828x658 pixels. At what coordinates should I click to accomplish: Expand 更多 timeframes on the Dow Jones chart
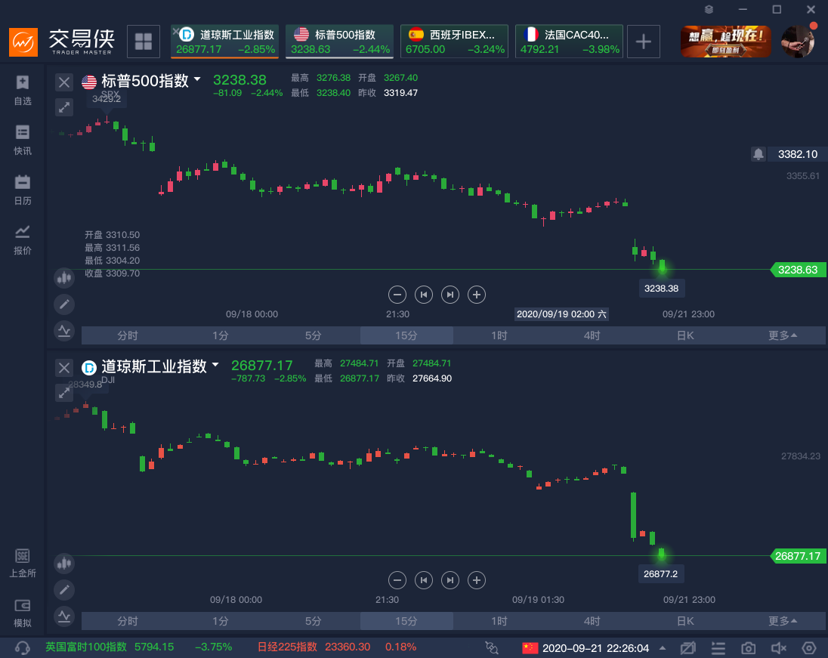tap(783, 621)
